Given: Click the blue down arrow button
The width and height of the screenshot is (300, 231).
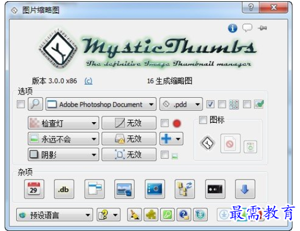Looking at the screenshot, I should click(x=245, y=189).
